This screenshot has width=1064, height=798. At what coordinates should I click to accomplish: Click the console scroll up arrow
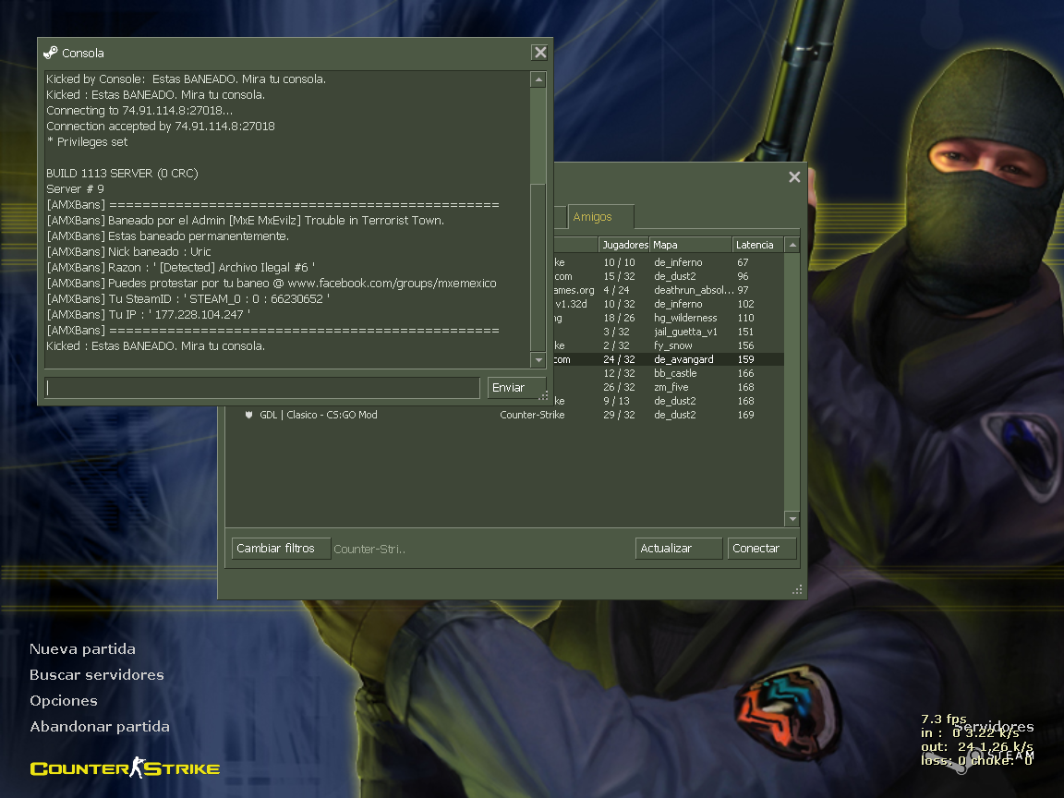(538, 79)
